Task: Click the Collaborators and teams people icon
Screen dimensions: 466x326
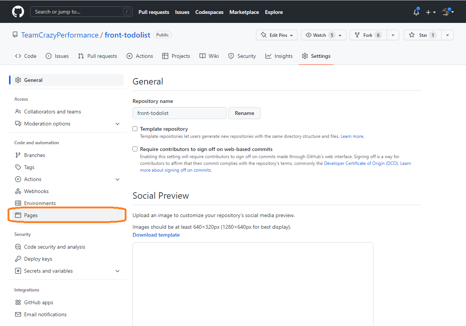Action: [x=18, y=112]
